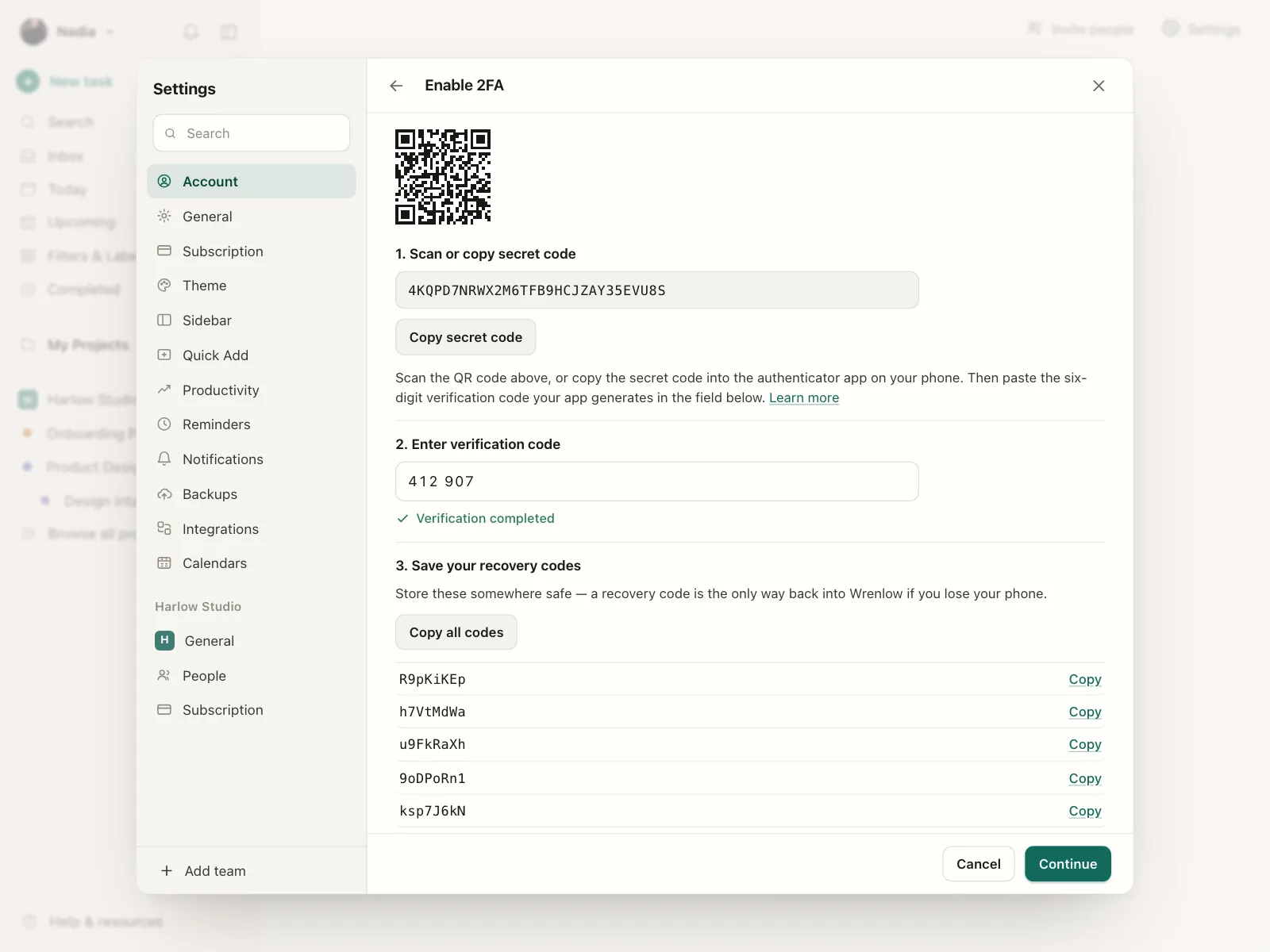Screen dimensions: 1270x952
Task: Click the green H team badge
Action: click(x=164, y=640)
